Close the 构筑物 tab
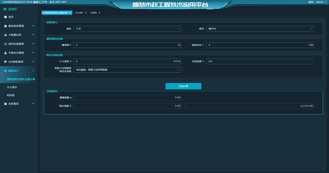The height and width of the screenshot is (173, 329). [100, 13]
